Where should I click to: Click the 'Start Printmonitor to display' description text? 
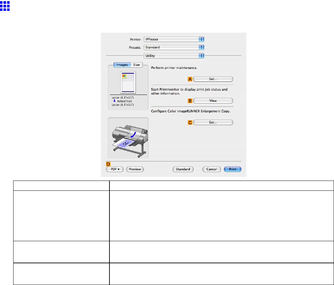[189, 91]
